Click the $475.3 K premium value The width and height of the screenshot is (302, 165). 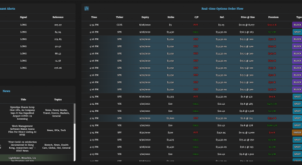(272, 104)
